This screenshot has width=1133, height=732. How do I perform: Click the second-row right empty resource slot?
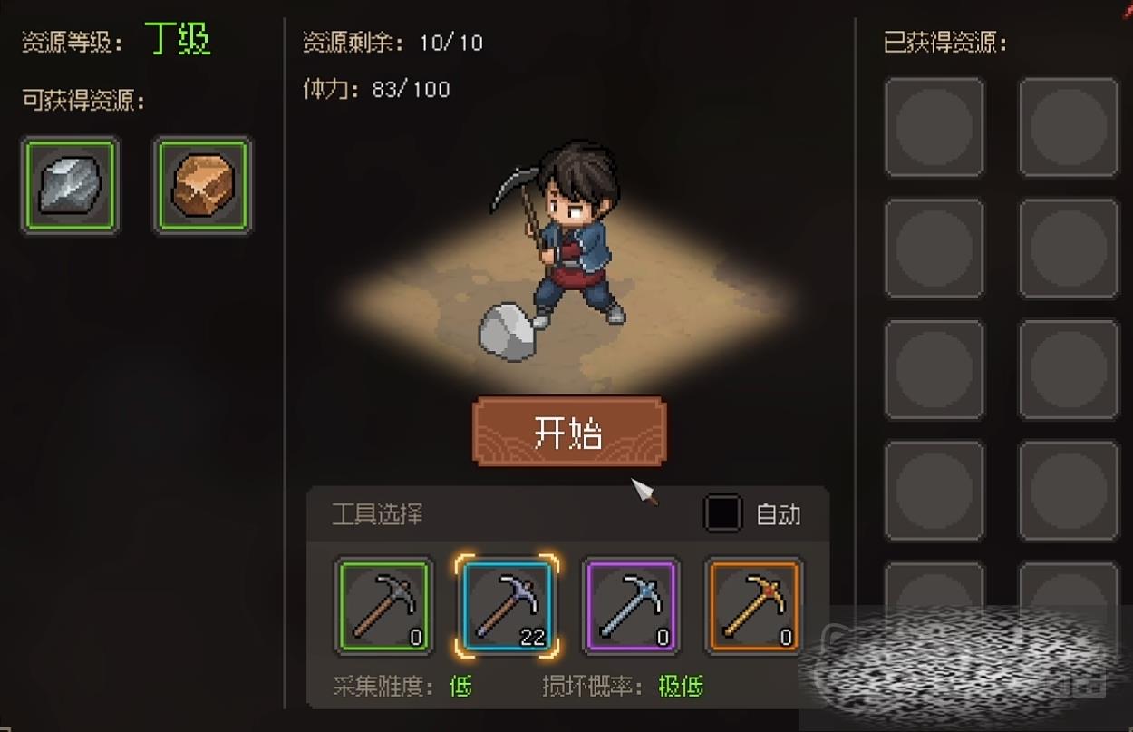1069,249
